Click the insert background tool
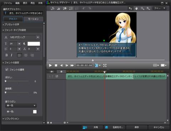Image resolution: width=171 pixels, height=131 pixels. click(x=71, y=8)
